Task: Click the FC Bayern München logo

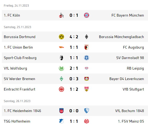Action: click(87, 15)
